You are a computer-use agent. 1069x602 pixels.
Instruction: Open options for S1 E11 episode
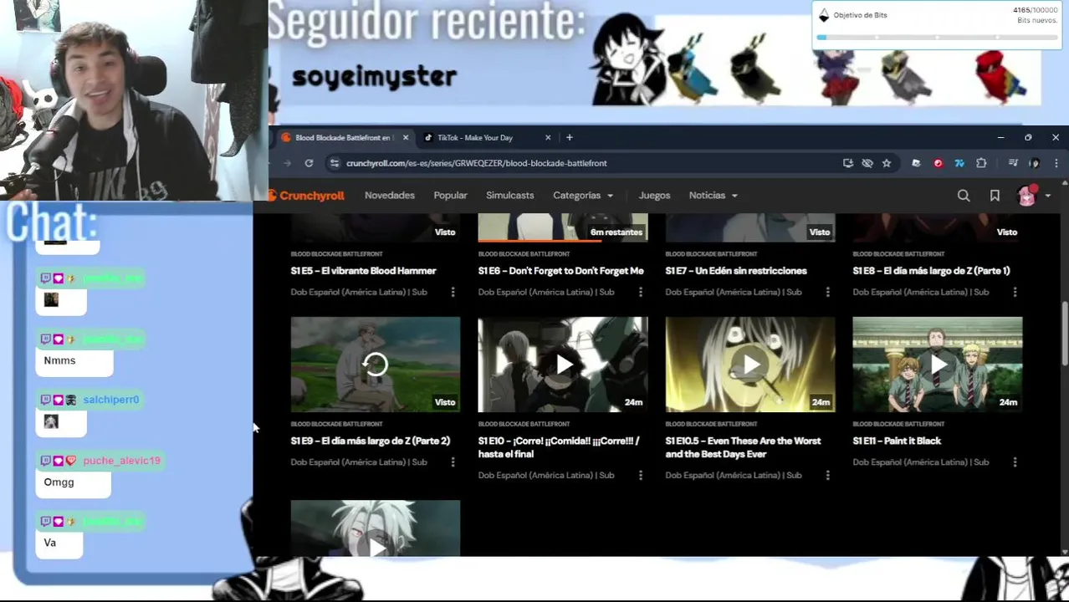1015,462
